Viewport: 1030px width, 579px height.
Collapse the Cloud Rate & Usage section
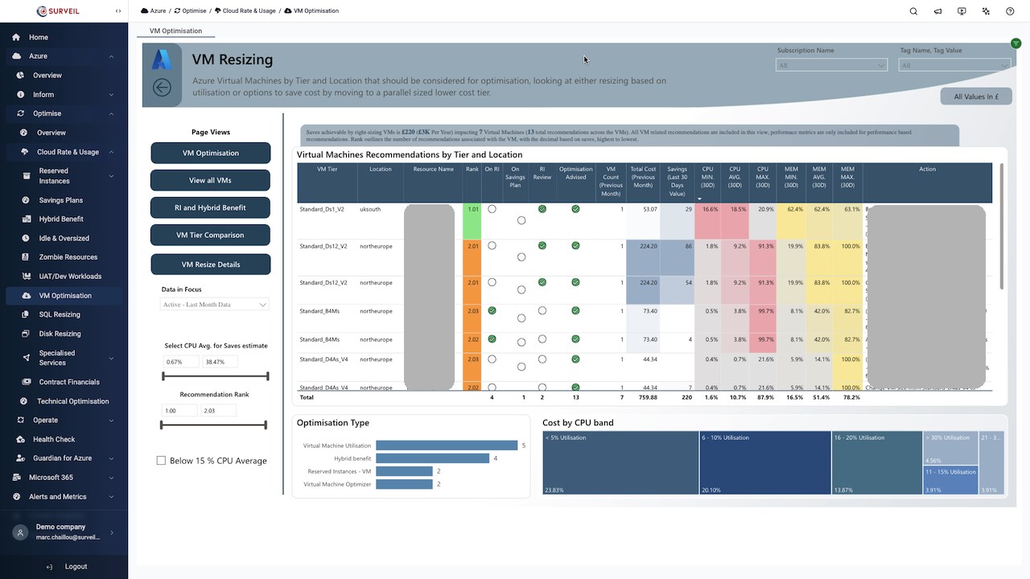110,152
